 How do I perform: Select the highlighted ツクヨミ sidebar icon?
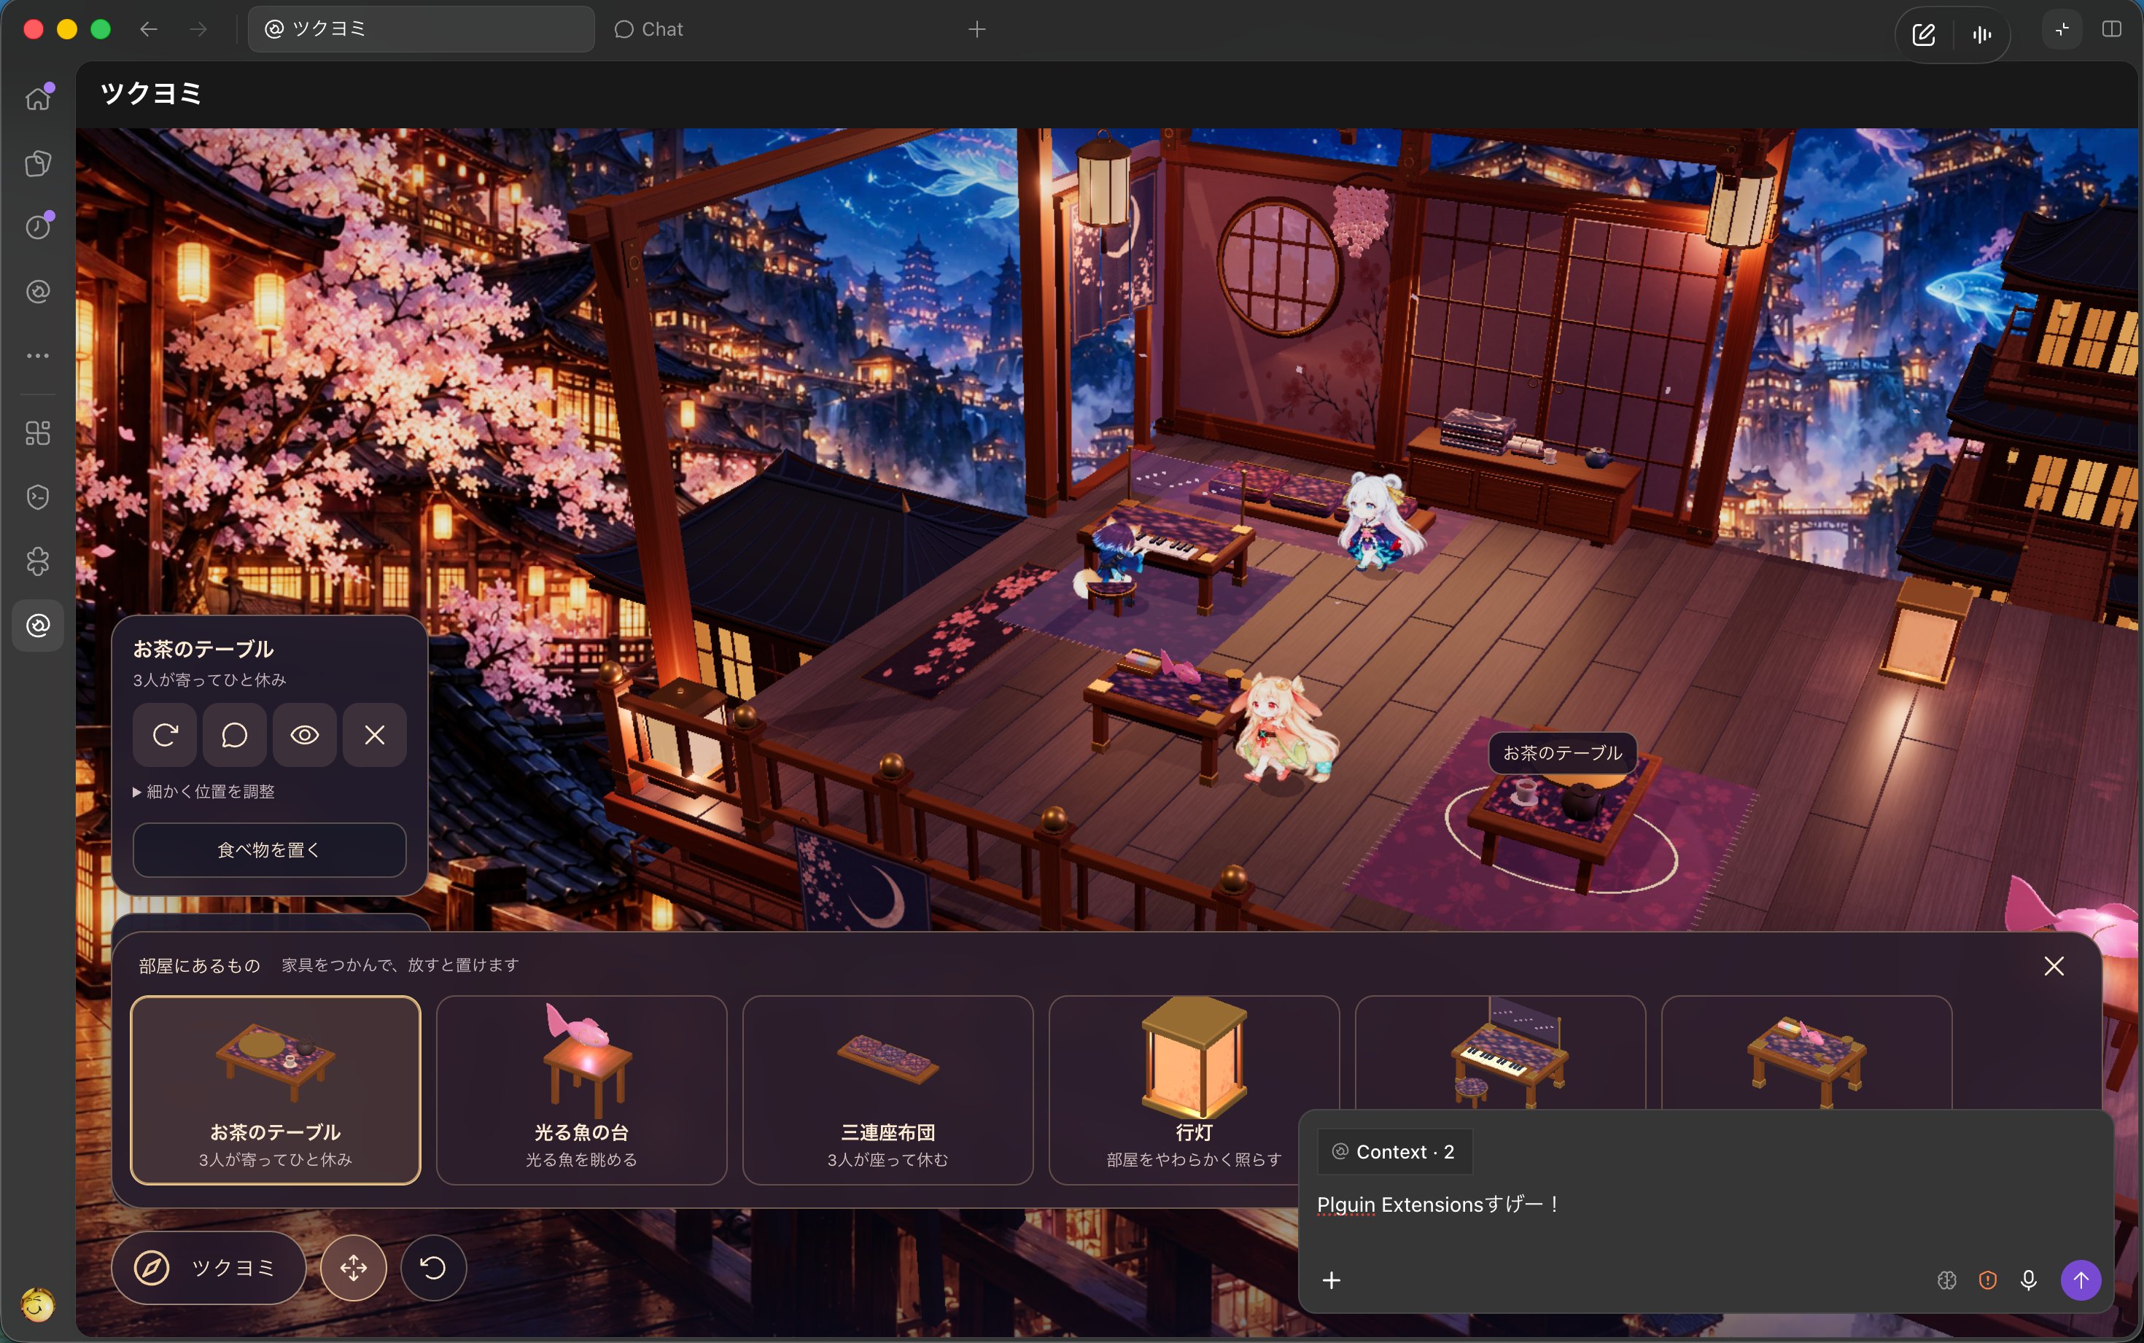(x=37, y=626)
